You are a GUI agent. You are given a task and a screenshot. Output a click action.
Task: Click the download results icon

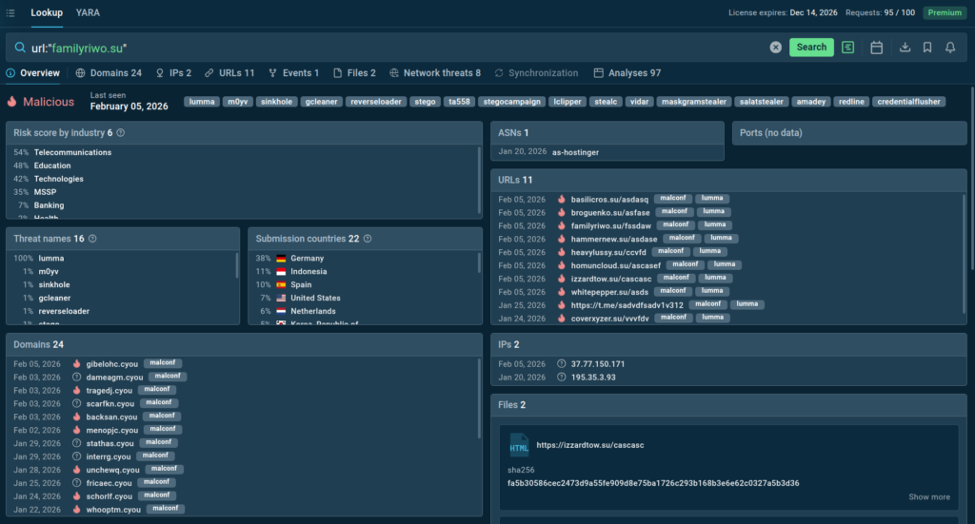(905, 48)
